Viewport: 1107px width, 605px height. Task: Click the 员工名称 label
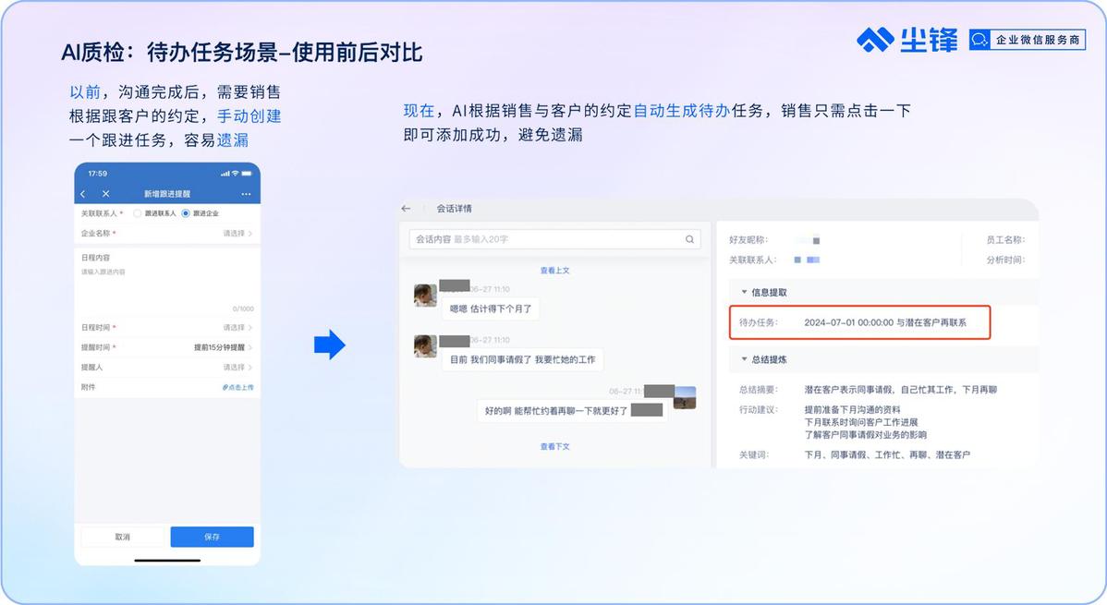1005,240
